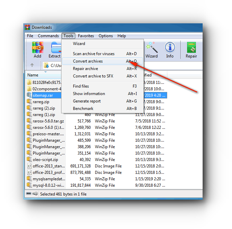232x229 pixels.
Task: Select Scan archive for viruses
Action: tap(102, 54)
